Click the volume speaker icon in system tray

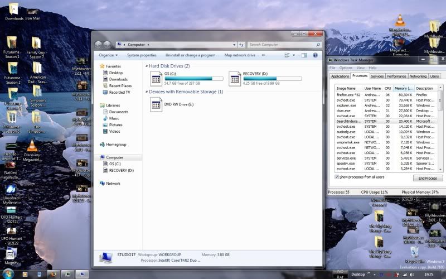click(x=411, y=275)
